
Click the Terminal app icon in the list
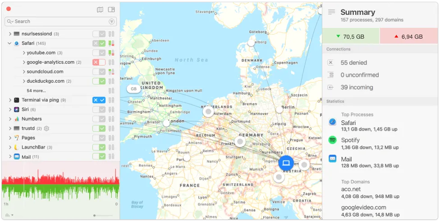tap(17, 100)
